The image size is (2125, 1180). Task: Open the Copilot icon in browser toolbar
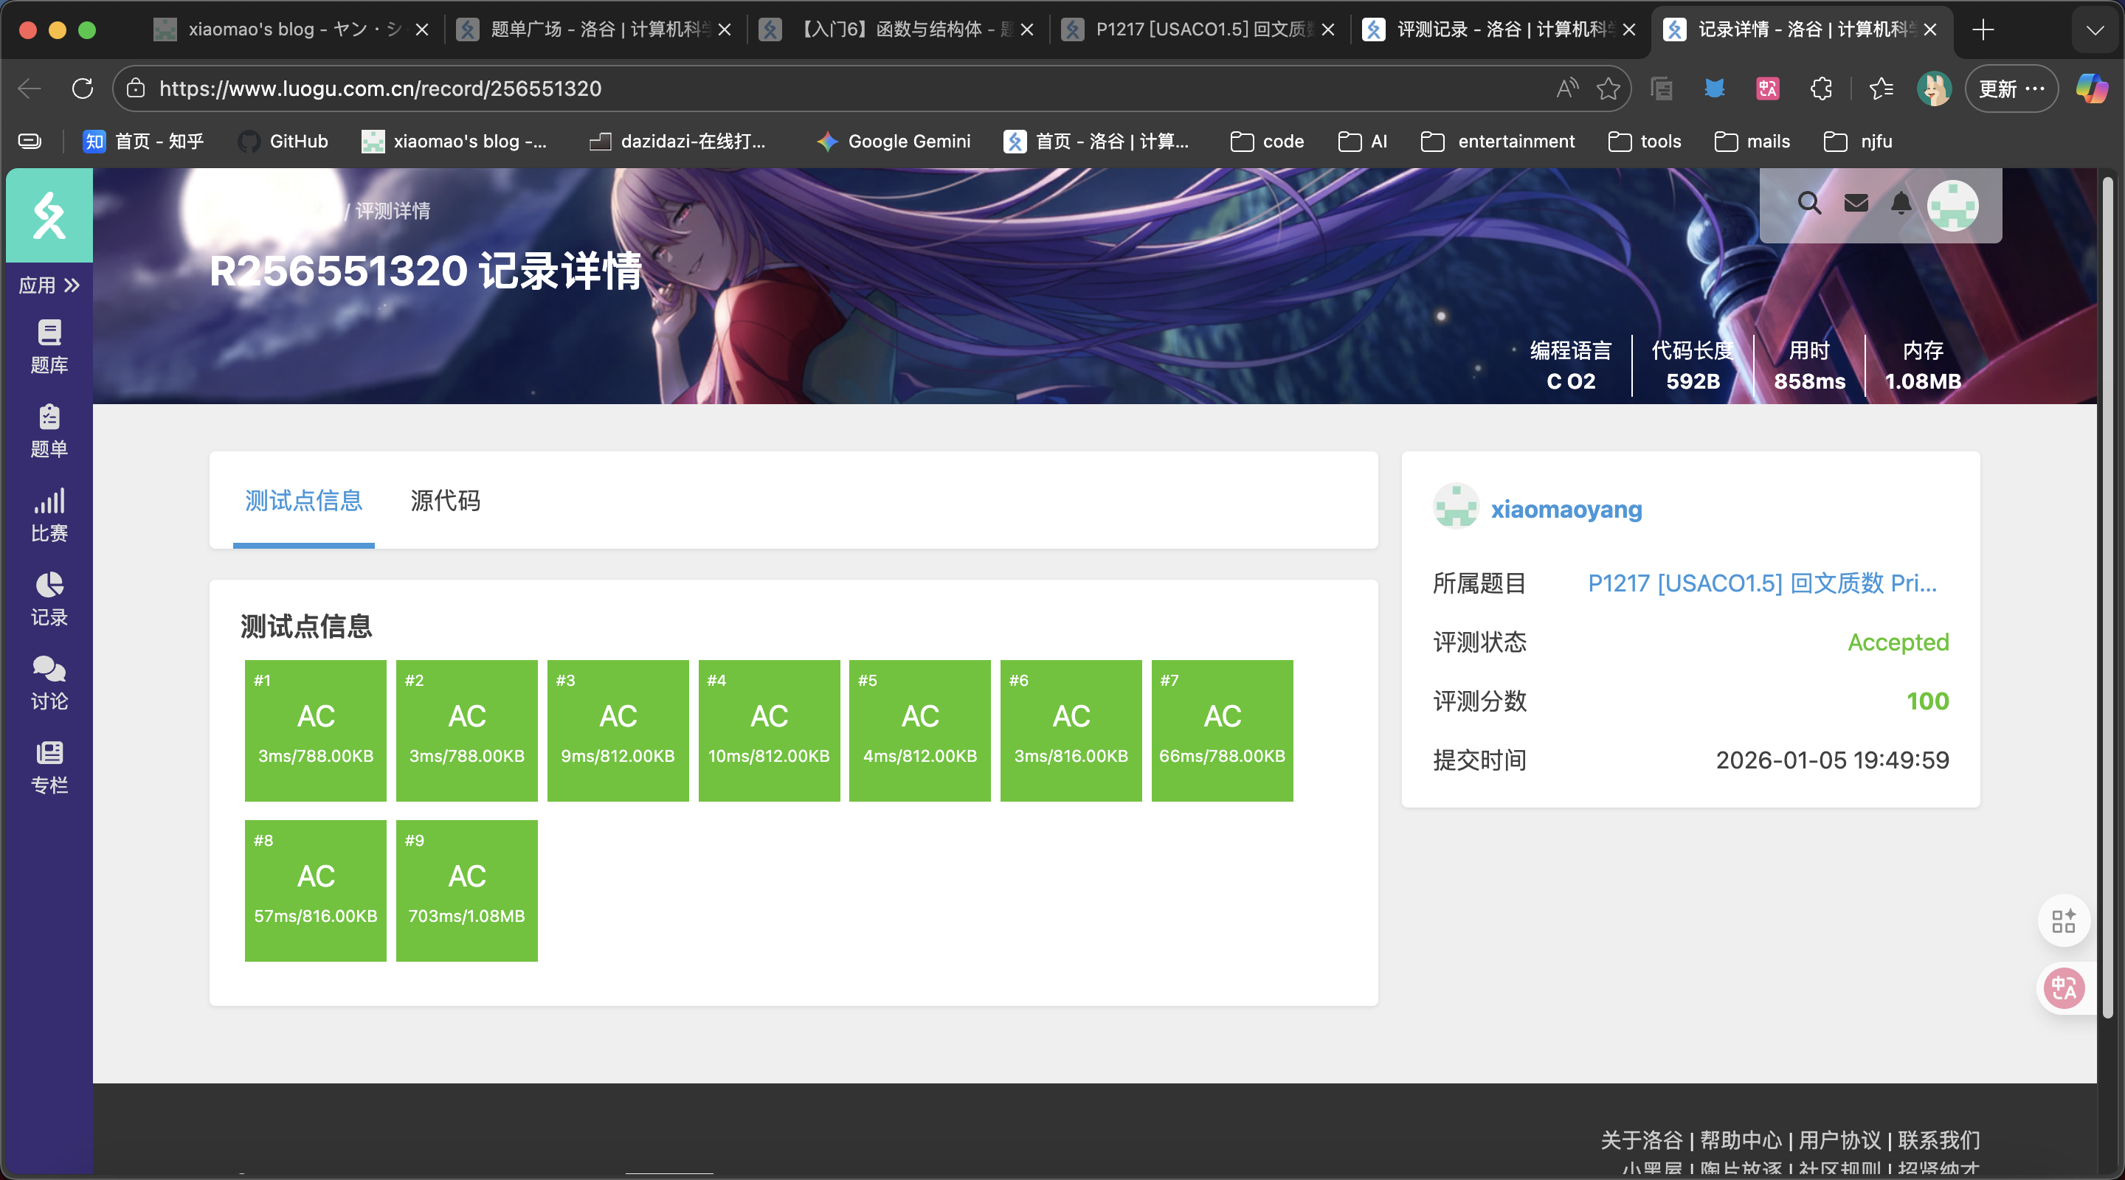click(2091, 88)
